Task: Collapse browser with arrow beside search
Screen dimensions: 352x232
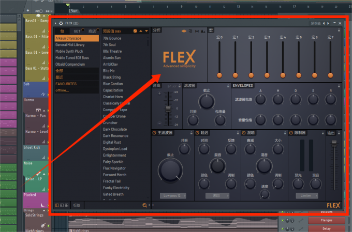Action: pos(149,205)
